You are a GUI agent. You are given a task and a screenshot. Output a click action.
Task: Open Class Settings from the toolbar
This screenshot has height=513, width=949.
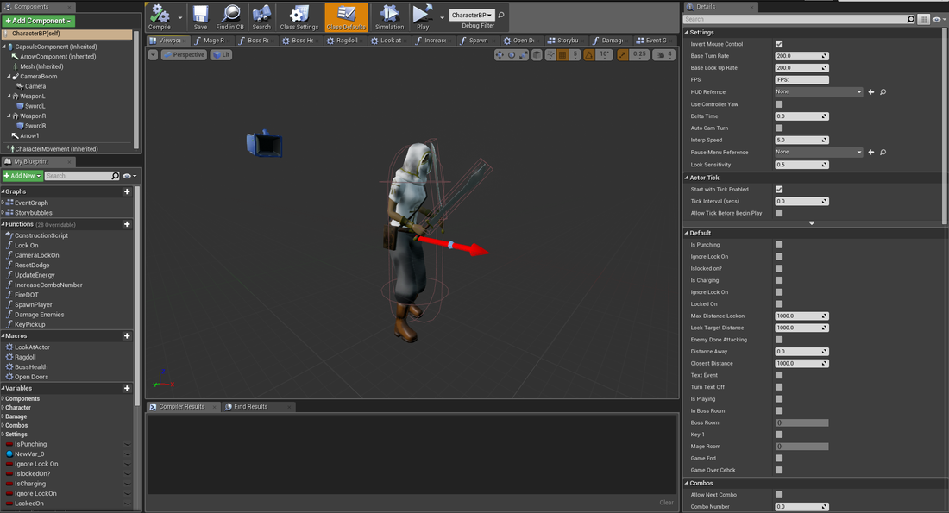[299, 15]
